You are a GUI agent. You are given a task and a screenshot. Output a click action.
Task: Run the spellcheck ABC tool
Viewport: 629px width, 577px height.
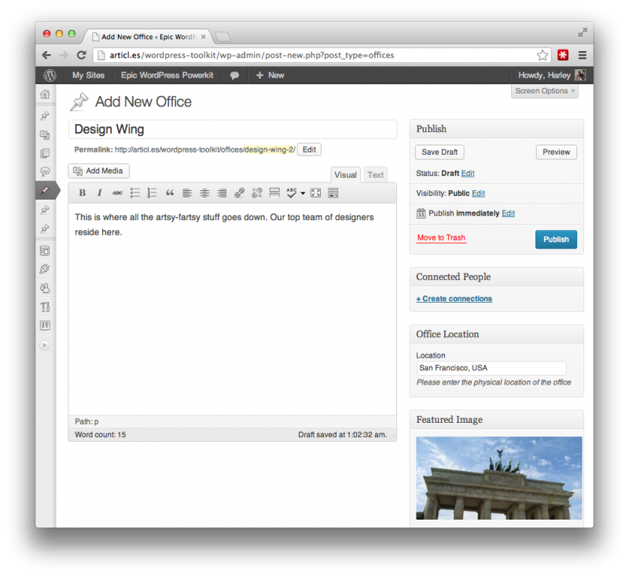(x=292, y=193)
